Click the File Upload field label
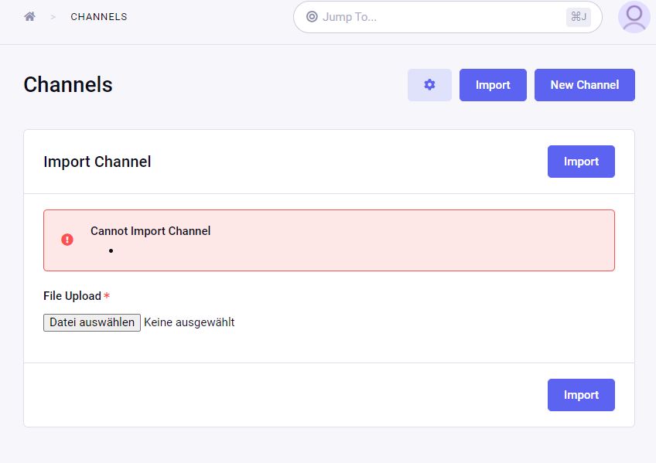This screenshot has width=656, height=463. (x=73, y=296)
